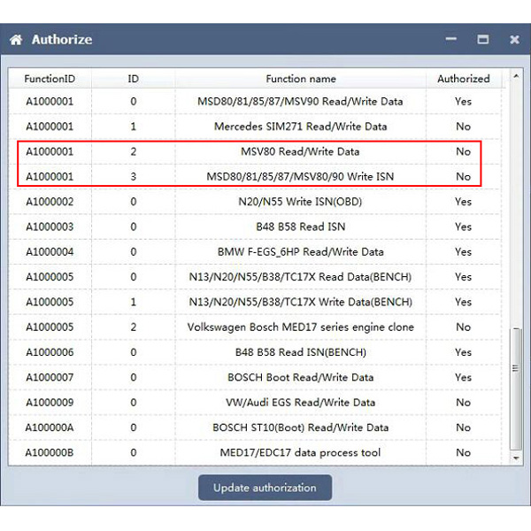Select MSV80 Read/Write Data row
The height and width of the screenshot is (531, 531).
[255, 151]
